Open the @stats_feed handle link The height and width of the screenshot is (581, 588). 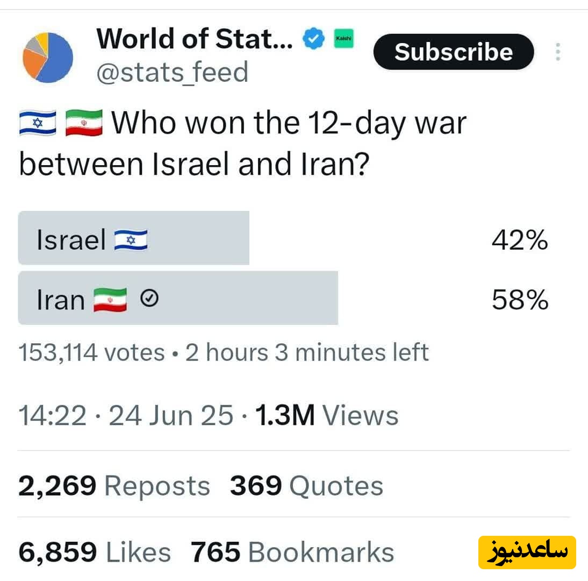172,73
